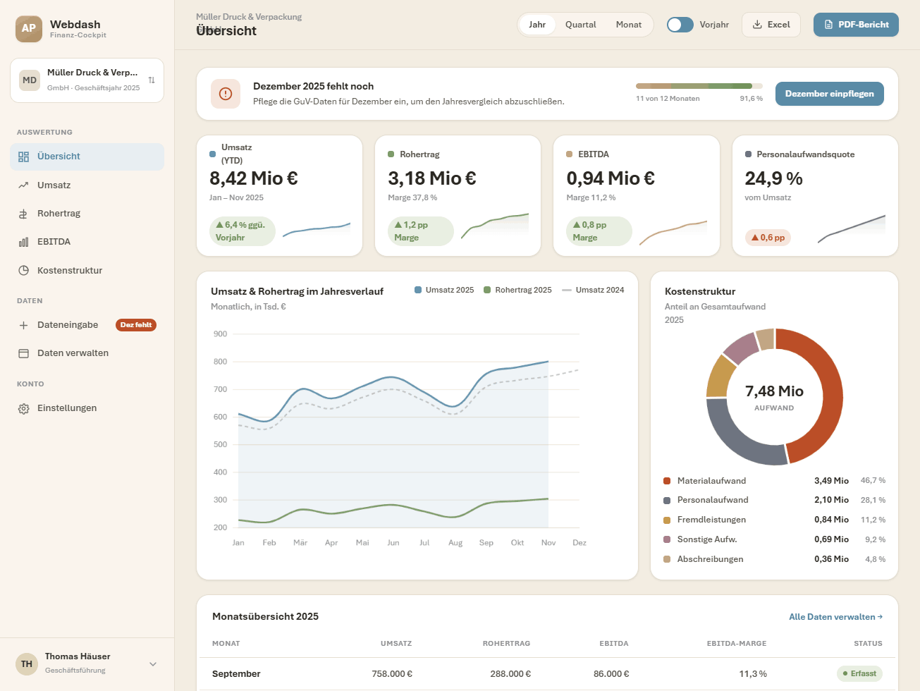The image size is (920, 691).
Task: Select the Monat period tab
Action: (629, 25)
